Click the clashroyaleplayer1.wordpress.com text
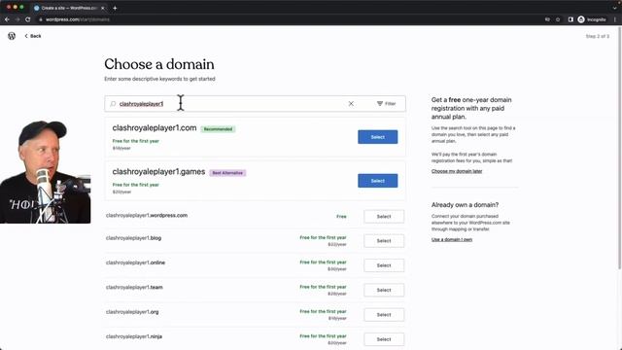 coord(147,216)
